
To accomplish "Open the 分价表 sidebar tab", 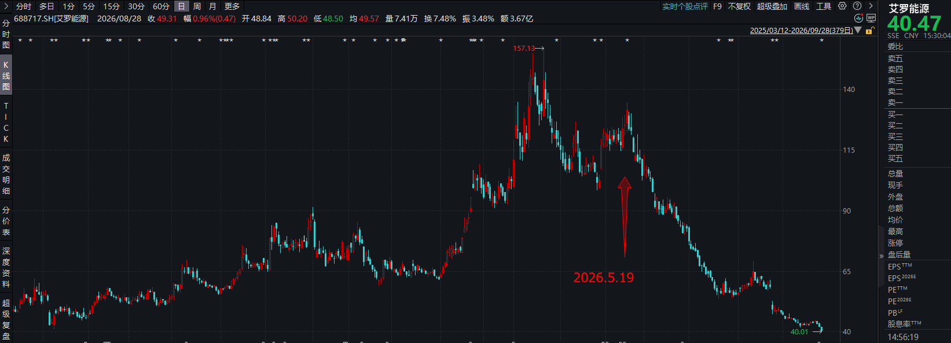I will (6, 221).
